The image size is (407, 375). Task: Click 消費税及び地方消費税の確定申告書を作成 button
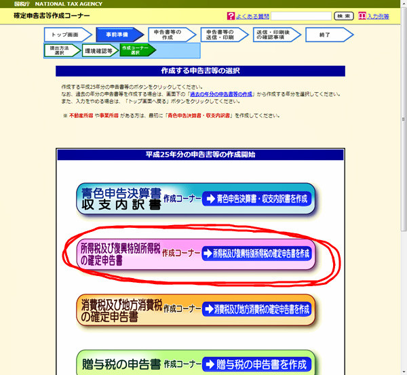(x=256, y=309)
